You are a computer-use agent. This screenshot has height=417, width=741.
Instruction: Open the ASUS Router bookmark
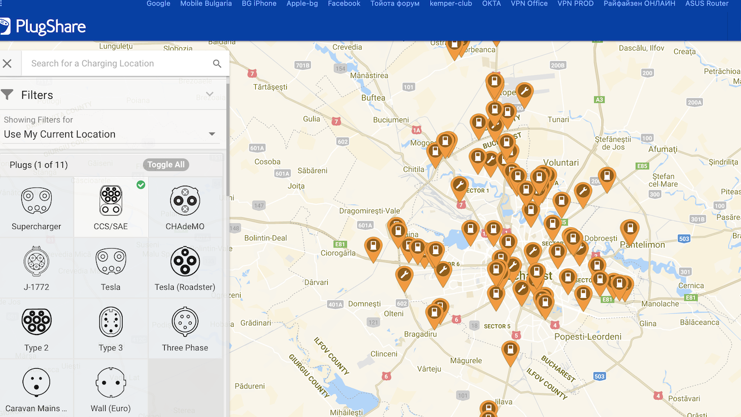[x=706, y=4]
